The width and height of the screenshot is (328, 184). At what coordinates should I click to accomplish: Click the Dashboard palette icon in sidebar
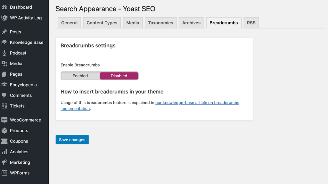point(4,7)
